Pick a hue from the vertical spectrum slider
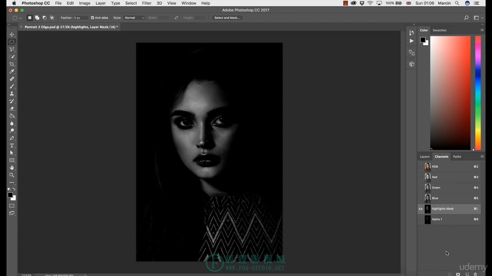 [x=478, y=93]
